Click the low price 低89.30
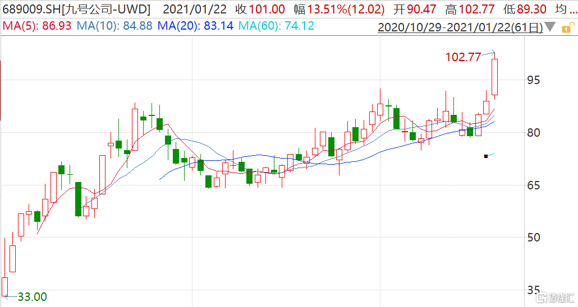This screenshot has height=307, width=578. tap(525, 9)
